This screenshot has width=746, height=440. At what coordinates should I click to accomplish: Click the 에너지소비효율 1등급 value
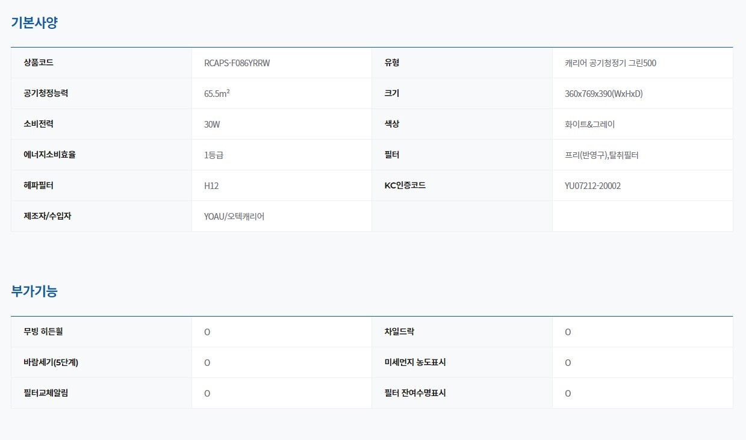pos(214,155)
